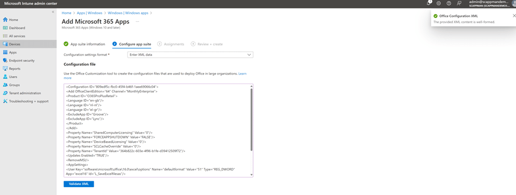Click the green check on App suite information
Viewport: 516px width, 195px height.
pos(66,44)
